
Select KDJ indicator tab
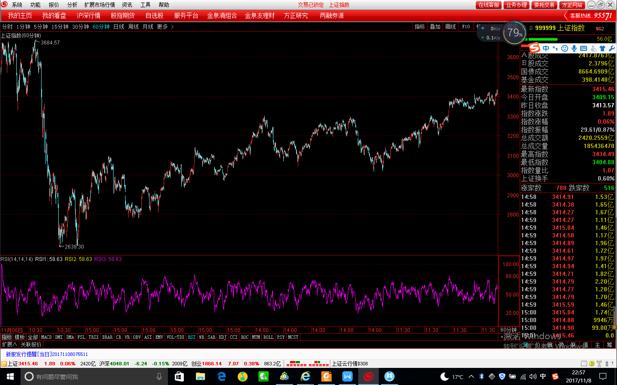pyautogui.click(x=222, y=337)
